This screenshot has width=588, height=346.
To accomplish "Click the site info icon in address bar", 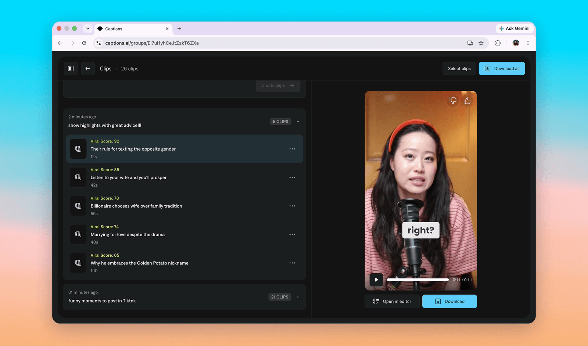I will pos(98,43).
